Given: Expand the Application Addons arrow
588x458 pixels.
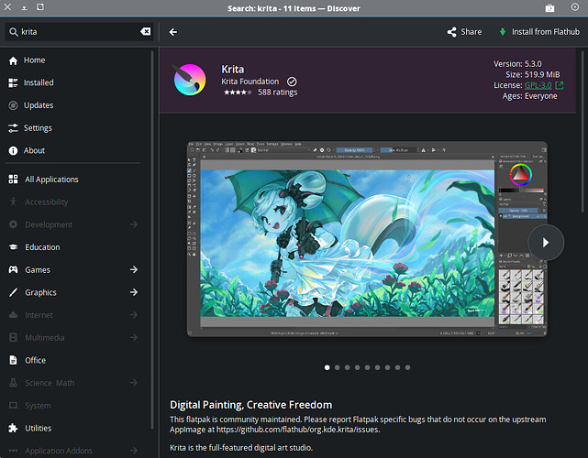Looking at the screenshot, I should pos(134,451).
